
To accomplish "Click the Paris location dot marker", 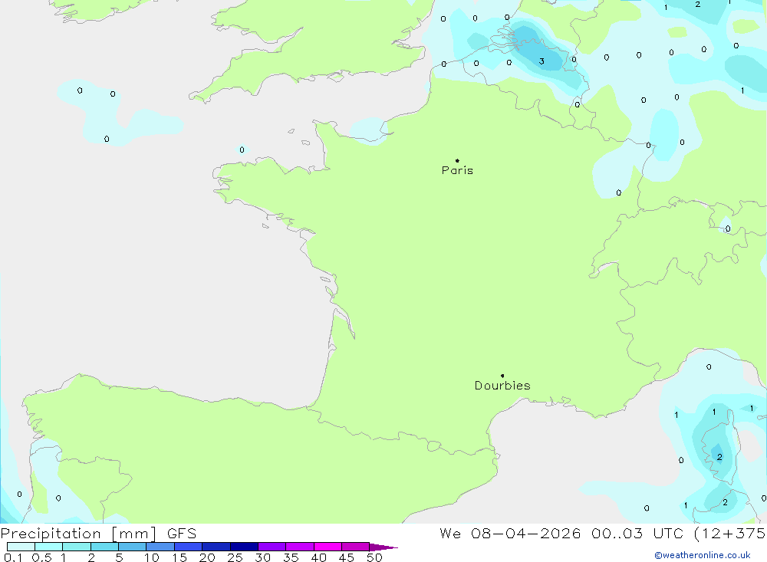I will 457,160.
